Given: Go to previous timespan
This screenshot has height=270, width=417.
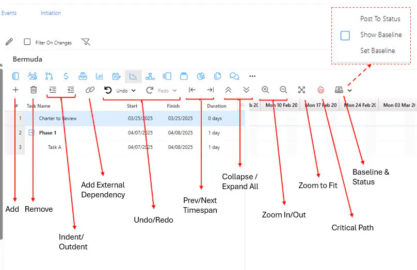Looking at the screenshot, I should click(x=192, y=90).
